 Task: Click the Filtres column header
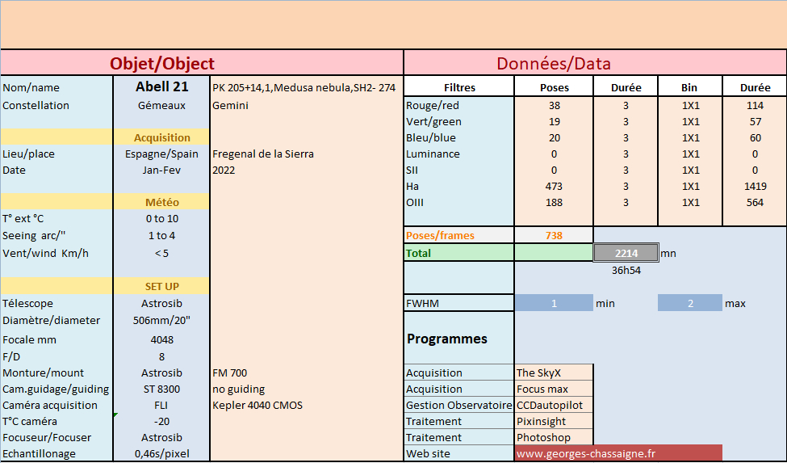click(x=458, y=87)
